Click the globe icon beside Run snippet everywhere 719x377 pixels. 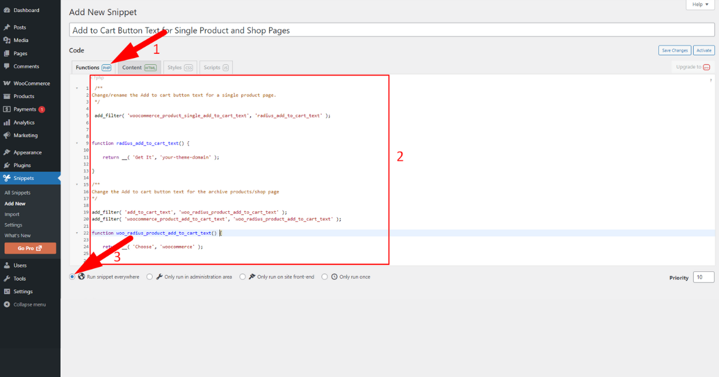point(81,277)
